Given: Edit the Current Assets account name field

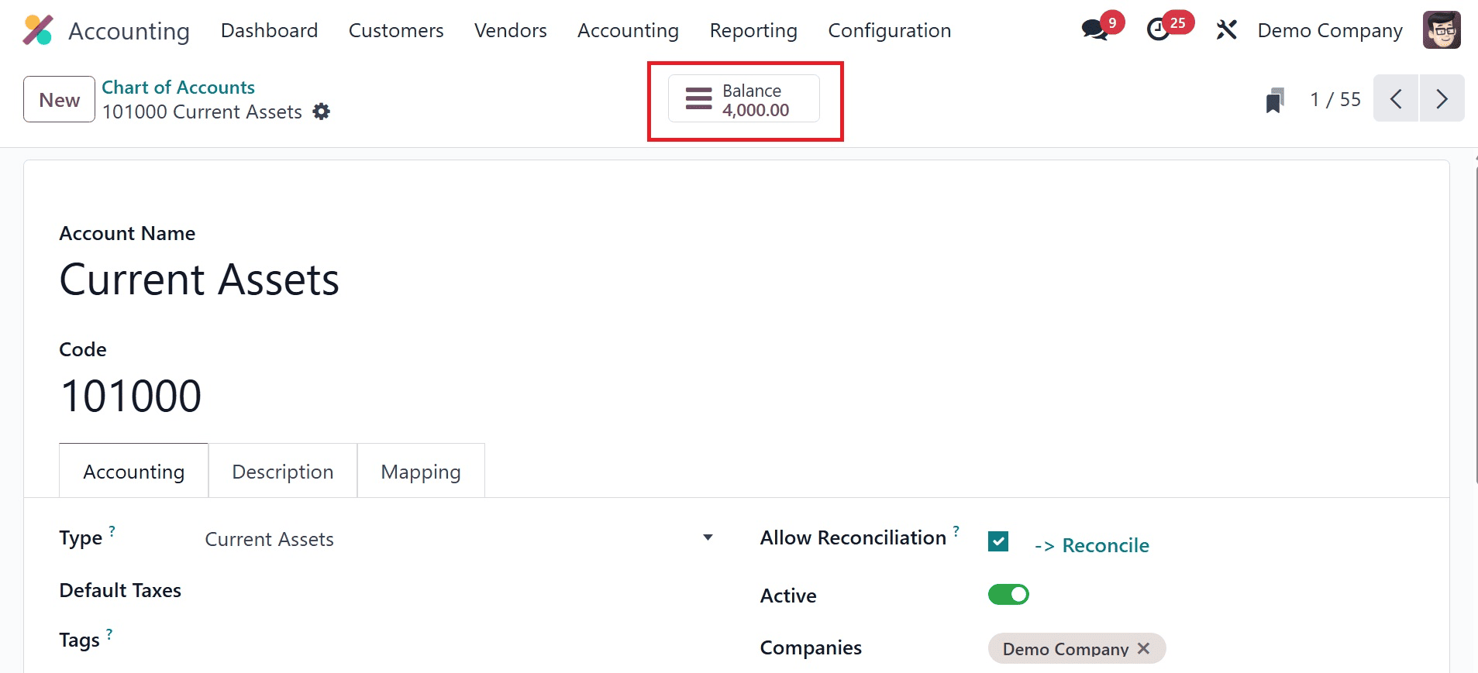Looking at the screenshot, I should click(x=200, y=280).
